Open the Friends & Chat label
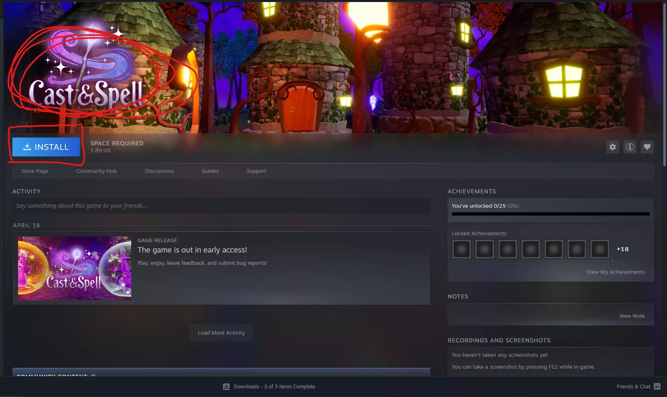This screenshot has height=397, width=667. pyautogui.click(x=633, y=387)
